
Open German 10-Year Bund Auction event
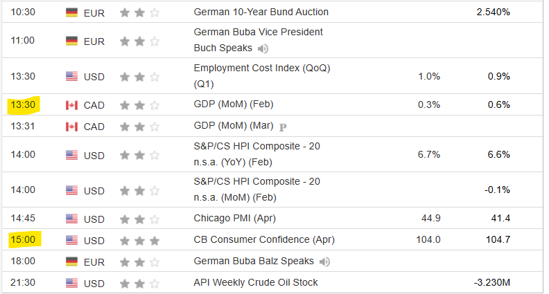pyautogui.click(x=261, y=12)
